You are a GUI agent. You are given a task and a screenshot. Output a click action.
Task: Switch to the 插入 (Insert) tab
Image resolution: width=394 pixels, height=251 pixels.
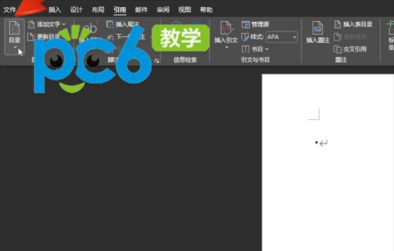tap(55, 10)
